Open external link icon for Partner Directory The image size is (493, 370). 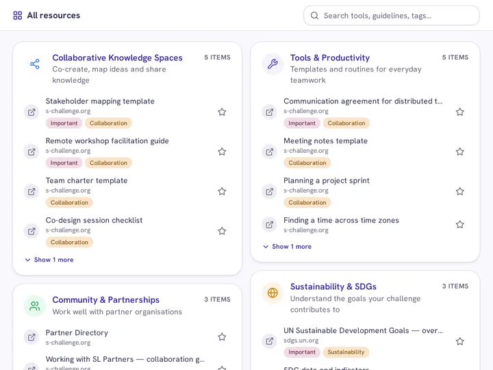click(31, 337)
